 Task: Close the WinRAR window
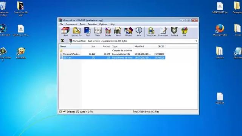[194, 20]
